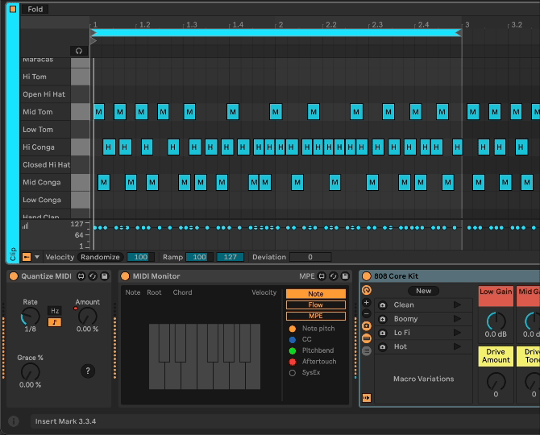The width and height of the screenshot is (540, 435).
Task: Launch the Clean macro variation arrow
Action: point(457,305)
